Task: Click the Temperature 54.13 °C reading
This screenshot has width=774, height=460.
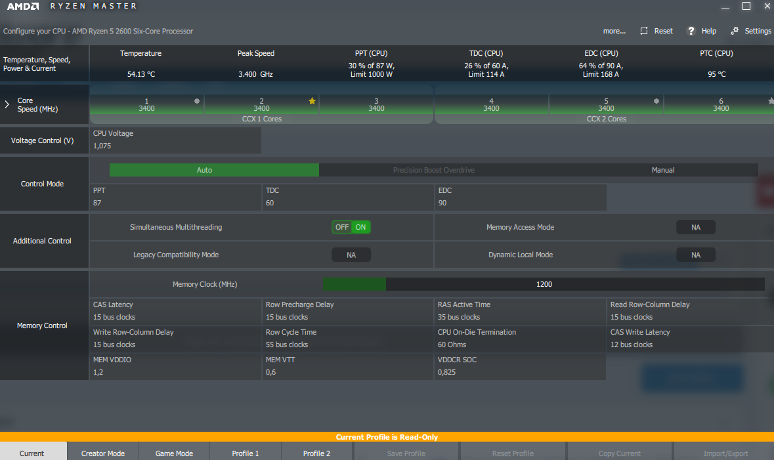Action: point(141,74)
